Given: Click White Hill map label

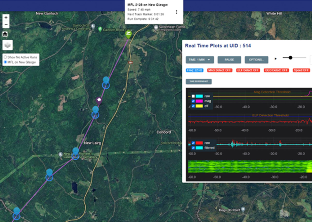Looking at the screenshot, I should click(x=274, y=13).
